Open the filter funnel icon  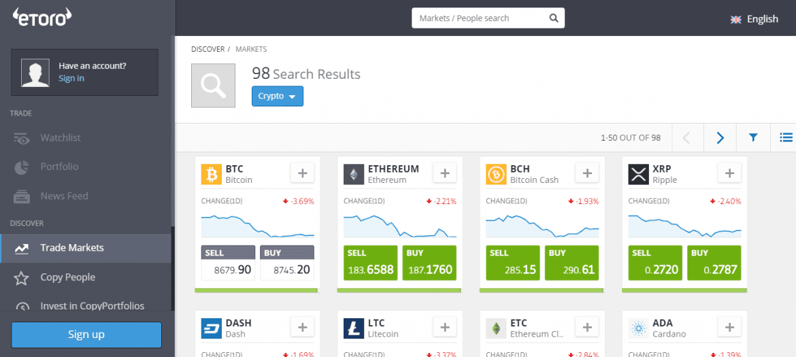pos(753,137)
